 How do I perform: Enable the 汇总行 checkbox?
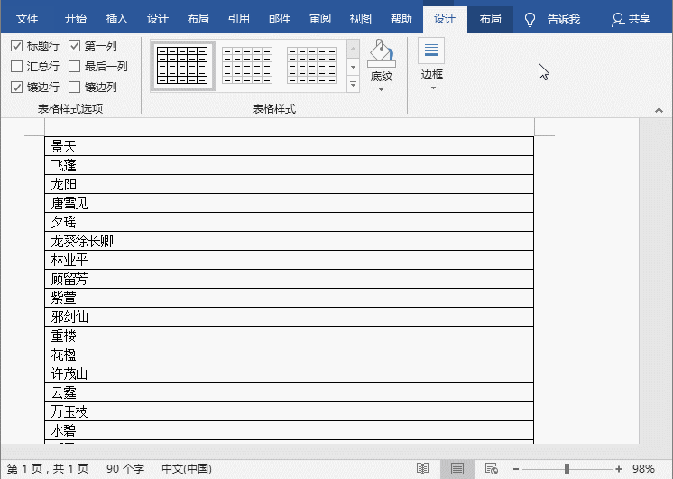17,66
